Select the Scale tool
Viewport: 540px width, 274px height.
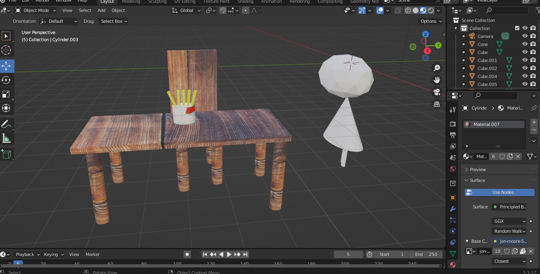point(6,94)
